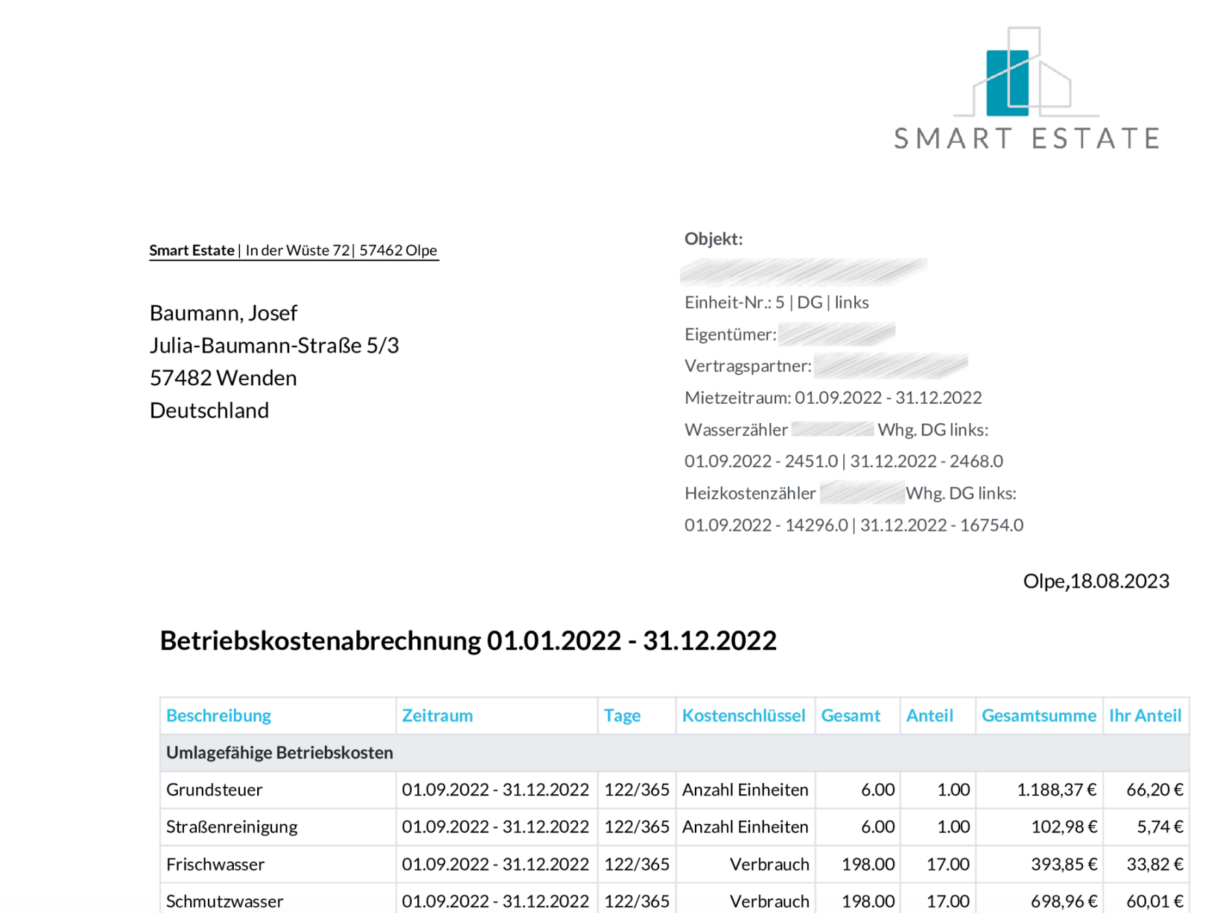
Task: Click the 'Objekt:' label
Action: pos(713,239)
